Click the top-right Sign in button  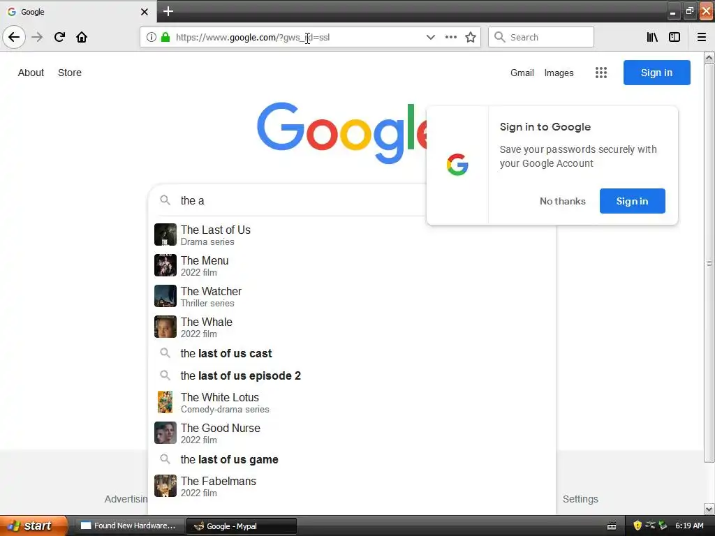(x=656, y=73)
